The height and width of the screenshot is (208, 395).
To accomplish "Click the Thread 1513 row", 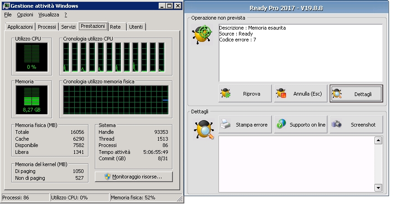I will click(133, 139).
